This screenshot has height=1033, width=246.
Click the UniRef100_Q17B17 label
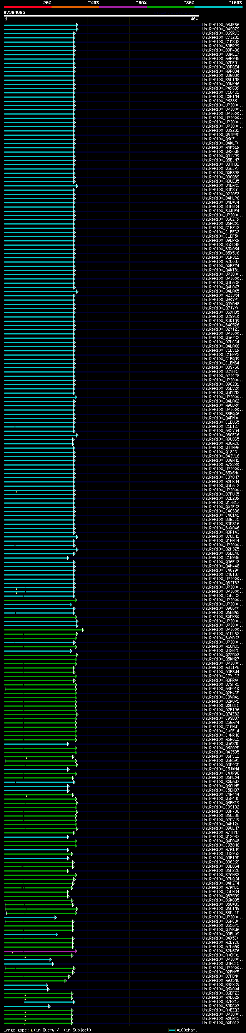[x=221, y=502]
